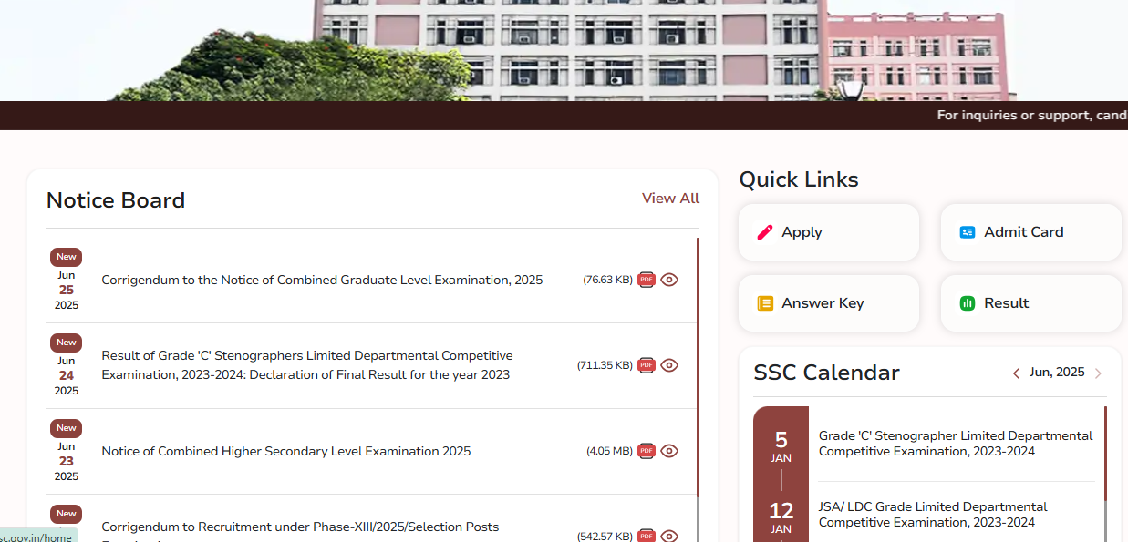Image resolution: width=1128 pixels, height=542 pixels.
Task: Click the (4.05 MB) file size text
Action: pyautogui.click(x=609, y=451)
